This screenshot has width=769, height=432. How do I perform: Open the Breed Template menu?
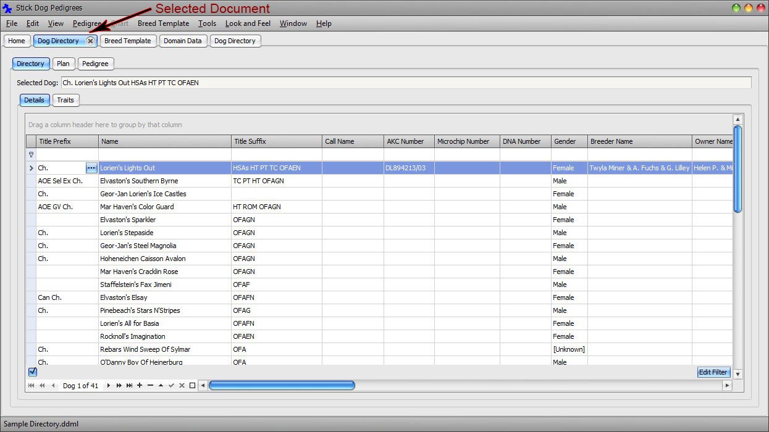pyautogui.click(x=163, y=23)
